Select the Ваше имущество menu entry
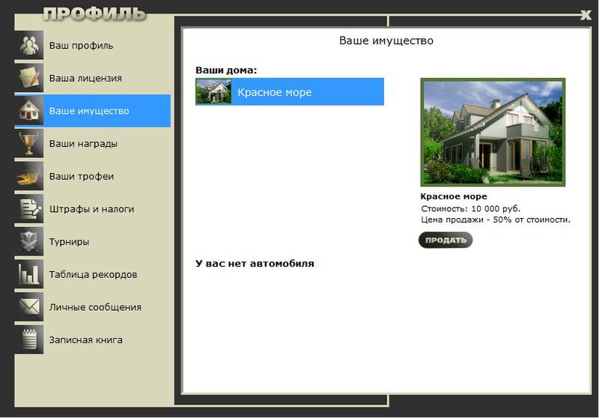The height and width of the screenshot is (418, 599). pos(92,111)
